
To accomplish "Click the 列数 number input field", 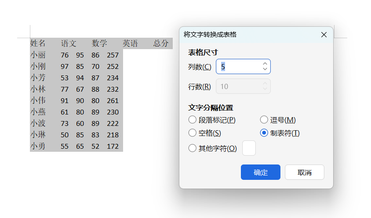I will [239, 67].
